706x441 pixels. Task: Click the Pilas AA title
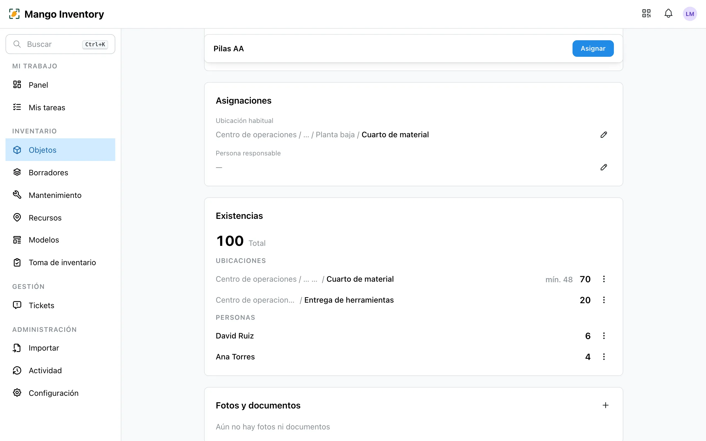point(228,49)
